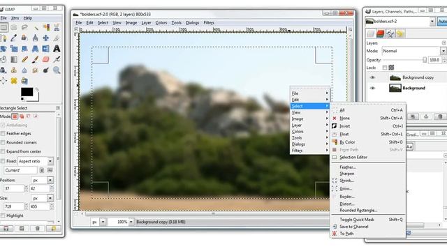Image resolution: width=447 pixels, height=251 pixels.
Task: Select the Fuzzy Select wand tool
Action: click(36, 27)
